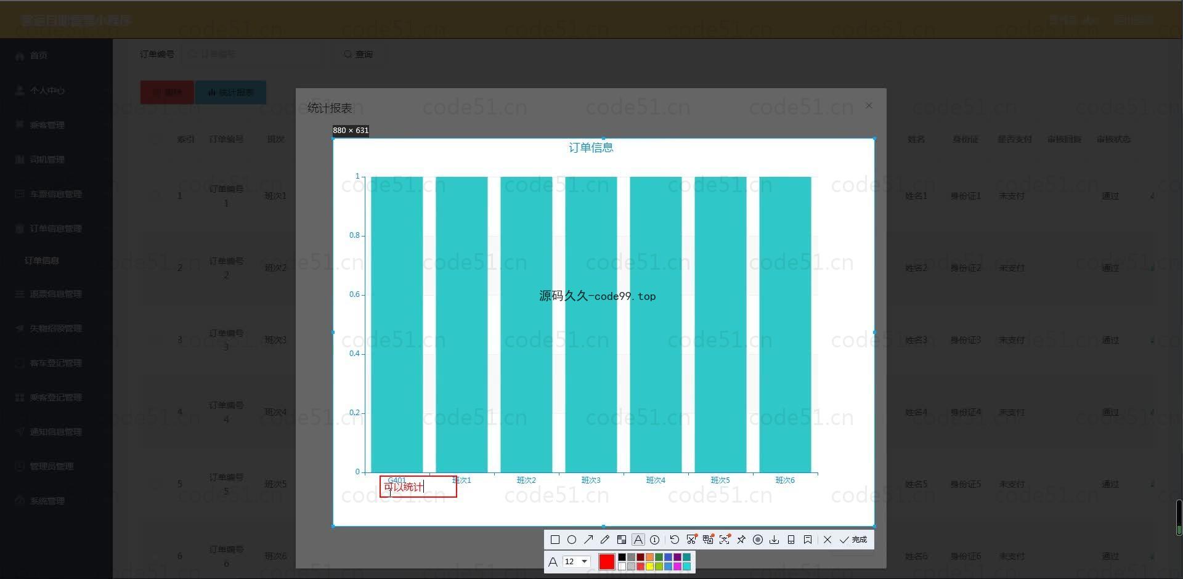This screenshot has height=579, width=1183.
Task: Click the 班次4 cell in table
Action: point(275,412)
